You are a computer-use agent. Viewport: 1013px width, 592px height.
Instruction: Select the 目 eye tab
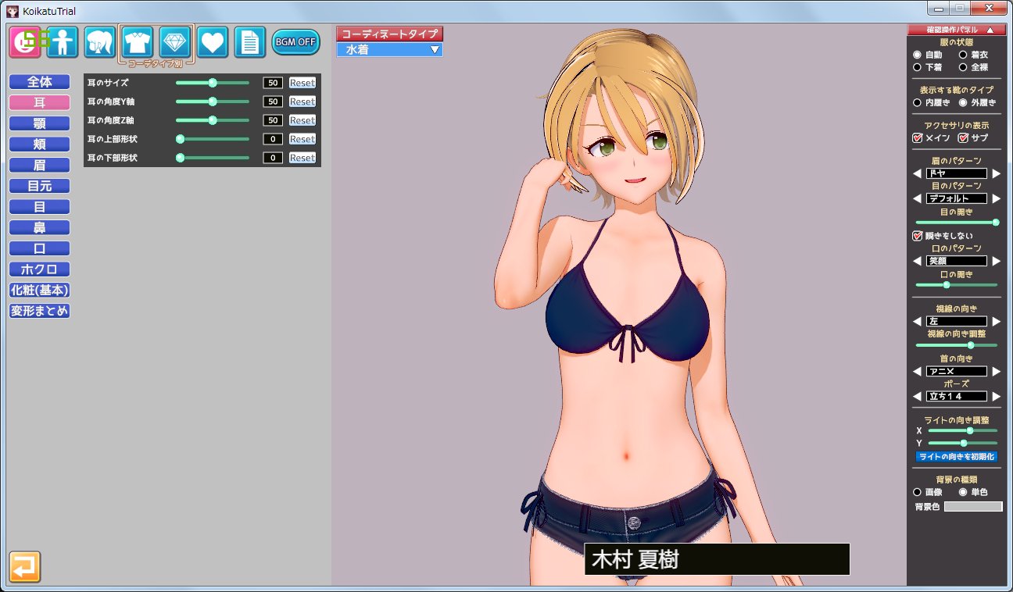click(40, 207)
